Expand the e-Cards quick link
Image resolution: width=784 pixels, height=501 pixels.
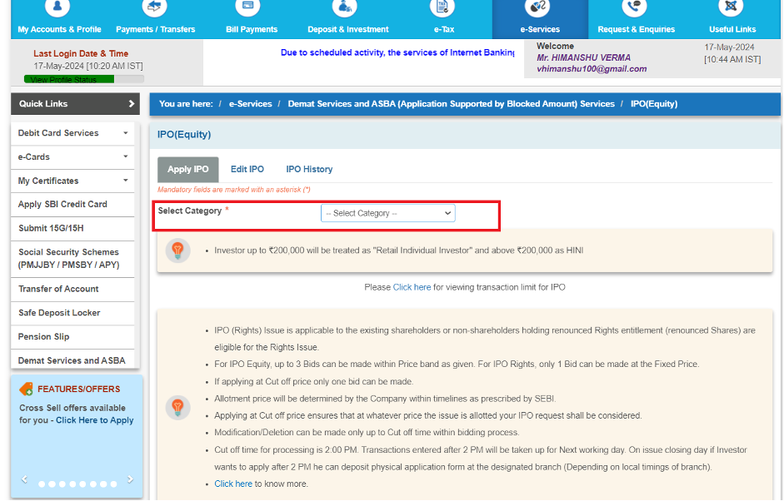pyautogui.click(x=125, y=156)
